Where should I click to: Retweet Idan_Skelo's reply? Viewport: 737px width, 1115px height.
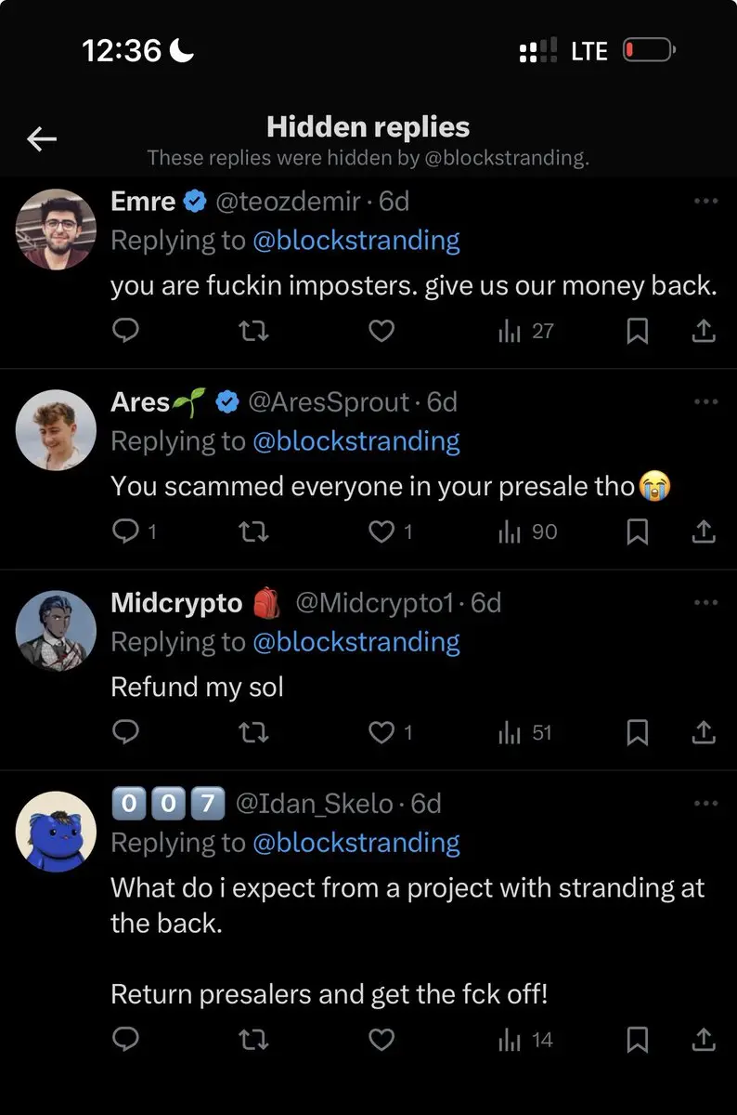pyautogui.click(x=253, y=1040)
